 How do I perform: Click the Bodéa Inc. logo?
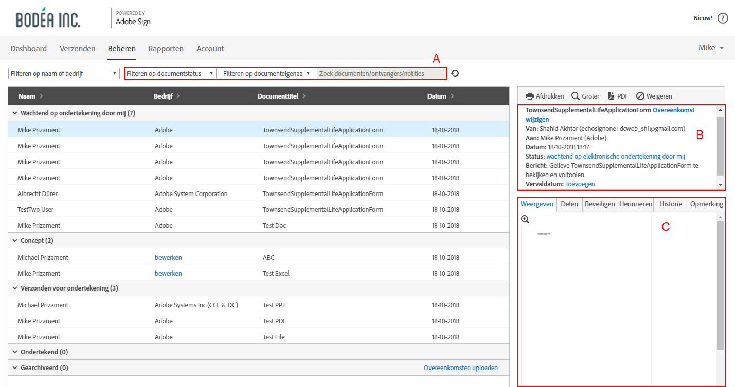point(48,18)
